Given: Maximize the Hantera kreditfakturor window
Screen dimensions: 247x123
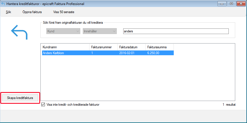Looking at the screenshot, I should click(231, 4).
